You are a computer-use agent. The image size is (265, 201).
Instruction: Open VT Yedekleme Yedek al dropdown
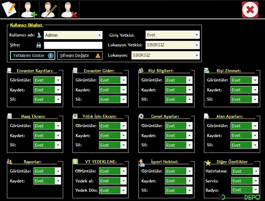point(124,181)
